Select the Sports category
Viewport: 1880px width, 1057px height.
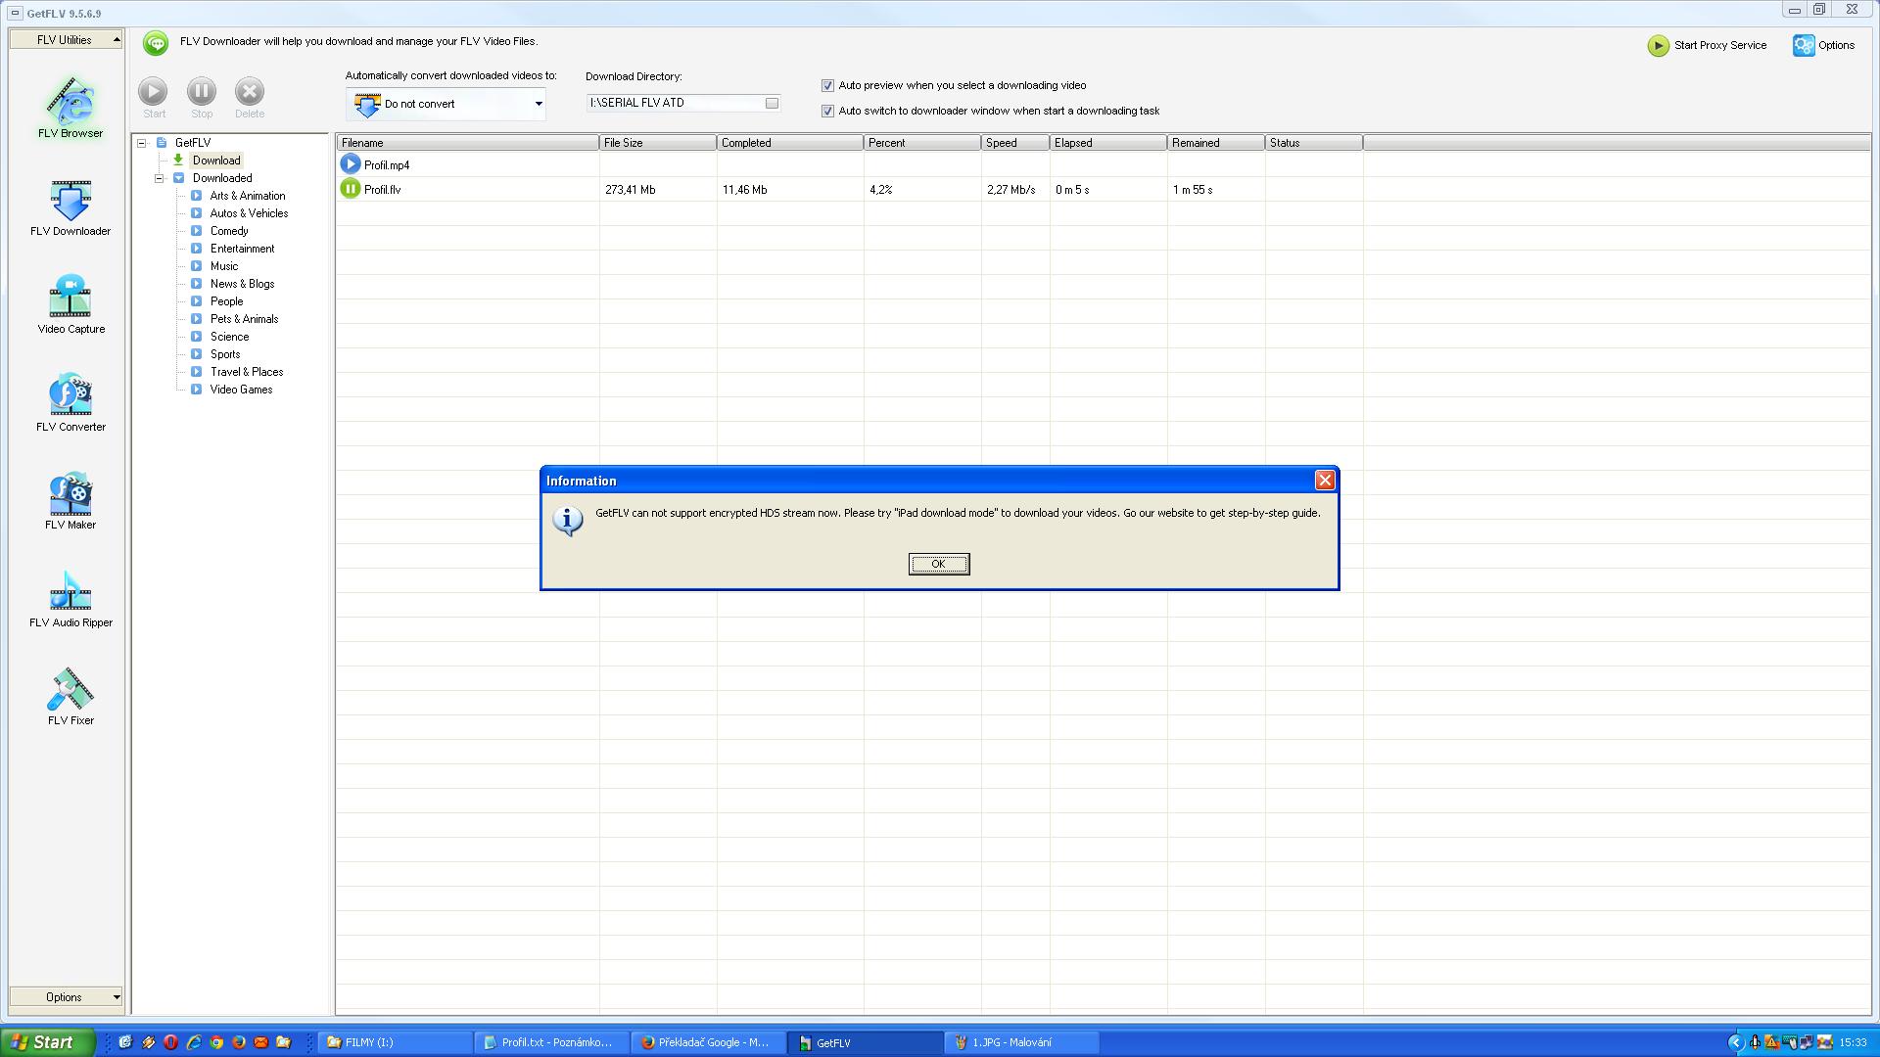point(225,354)
